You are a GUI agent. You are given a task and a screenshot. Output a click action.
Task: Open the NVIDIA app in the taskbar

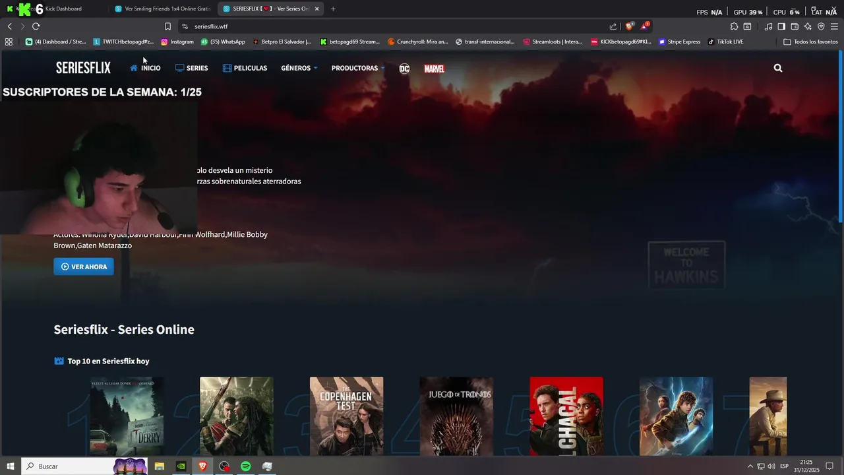[181, 466]
